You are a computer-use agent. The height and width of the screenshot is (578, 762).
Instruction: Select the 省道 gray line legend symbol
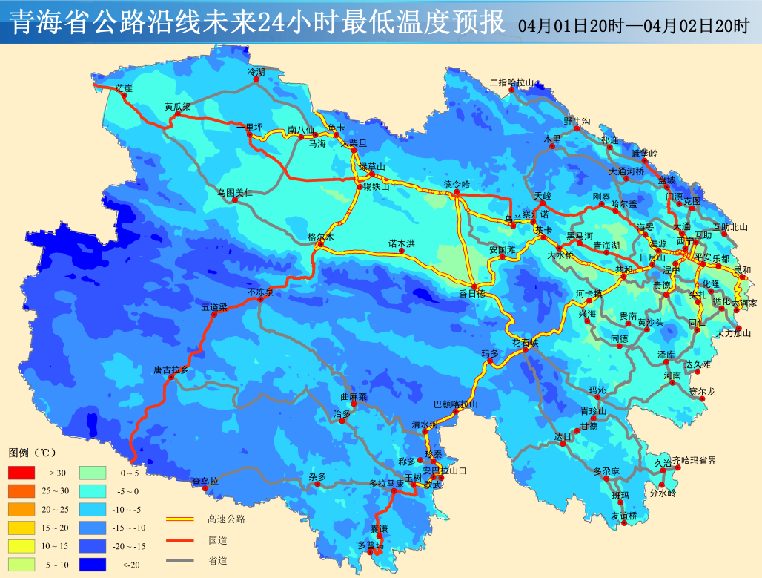pos(179,560)
